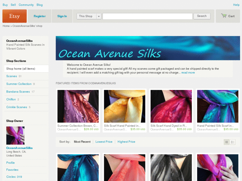Open the shop owner Profile link
The height and width of the screenshot is (181, 242).
pos(11,163)
